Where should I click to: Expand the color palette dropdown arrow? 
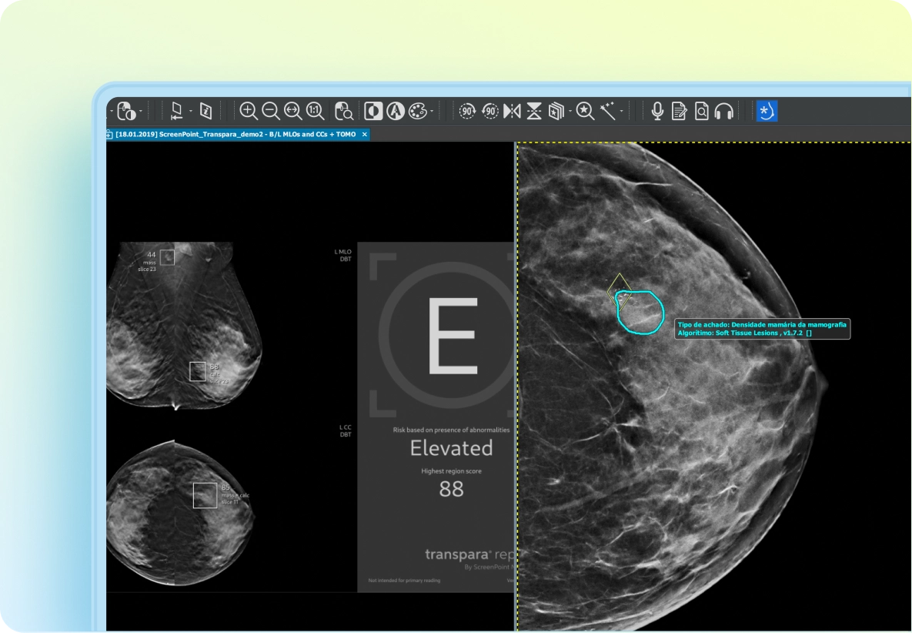click(432, 111)
